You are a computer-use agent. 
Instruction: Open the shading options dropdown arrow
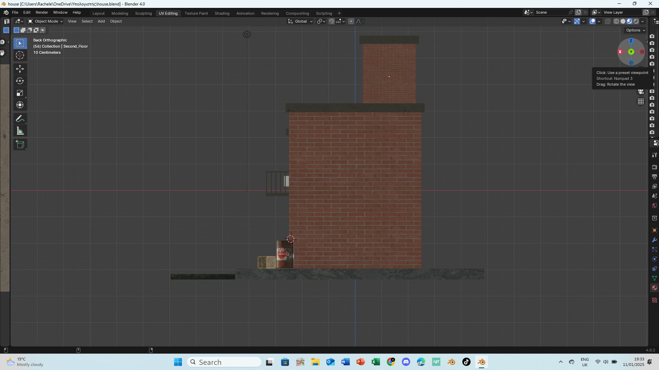643,21
